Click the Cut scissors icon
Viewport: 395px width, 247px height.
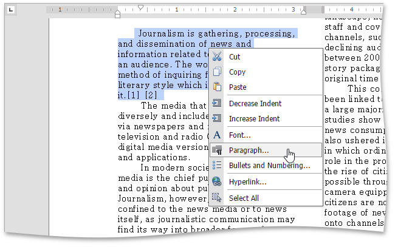pos(217,56)
